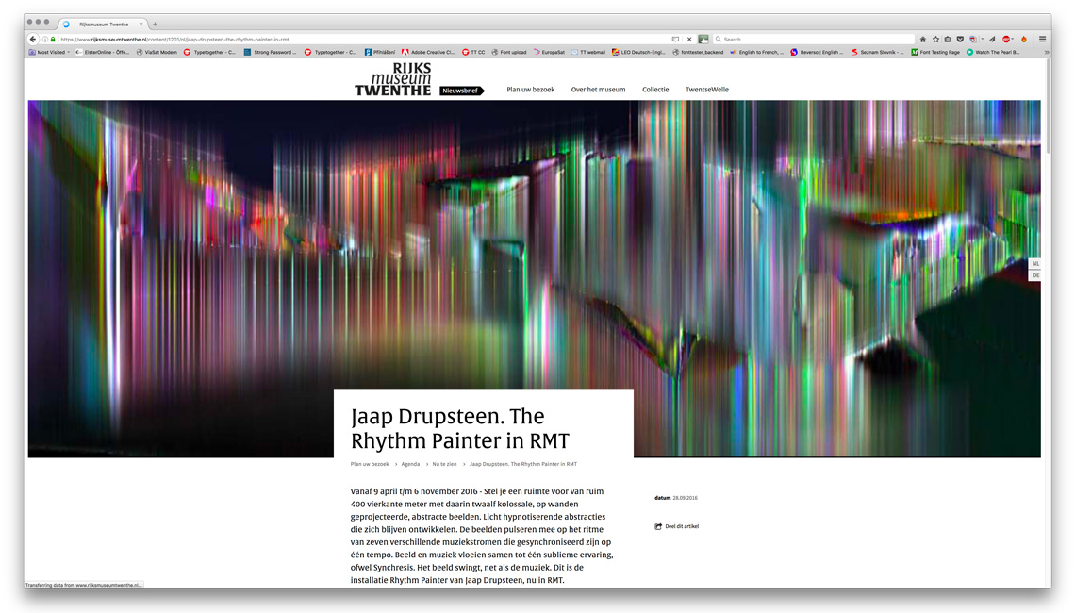This screenshot has width=1075, height=613.
Task: Click the Jaap Drupsteen breadcrumb entry
Action: click(523, 464)
